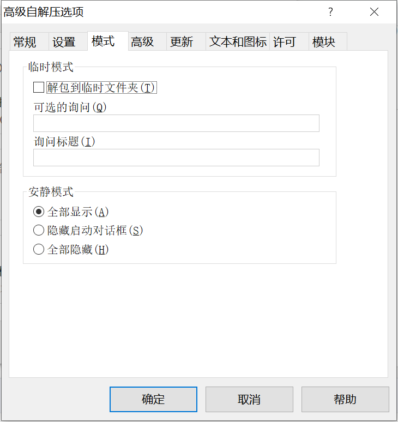Viewport: 398px width, 422px height.
Task: Click the 高级自解压选项 title bar
Action: (x=164, y=12)
